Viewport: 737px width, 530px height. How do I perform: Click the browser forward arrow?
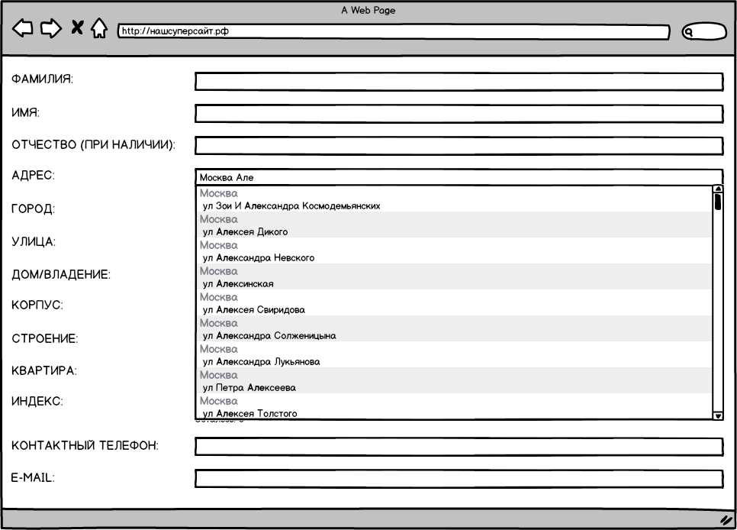click(51, 28)
